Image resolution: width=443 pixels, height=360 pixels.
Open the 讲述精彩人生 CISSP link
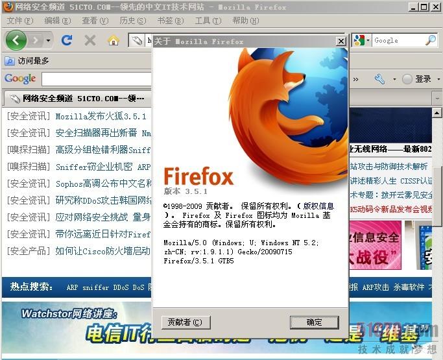[391, 180]
